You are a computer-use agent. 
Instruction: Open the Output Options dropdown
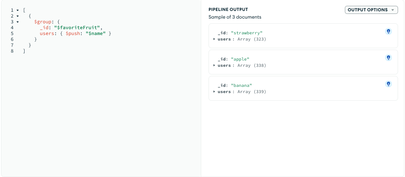click(371, 10)
